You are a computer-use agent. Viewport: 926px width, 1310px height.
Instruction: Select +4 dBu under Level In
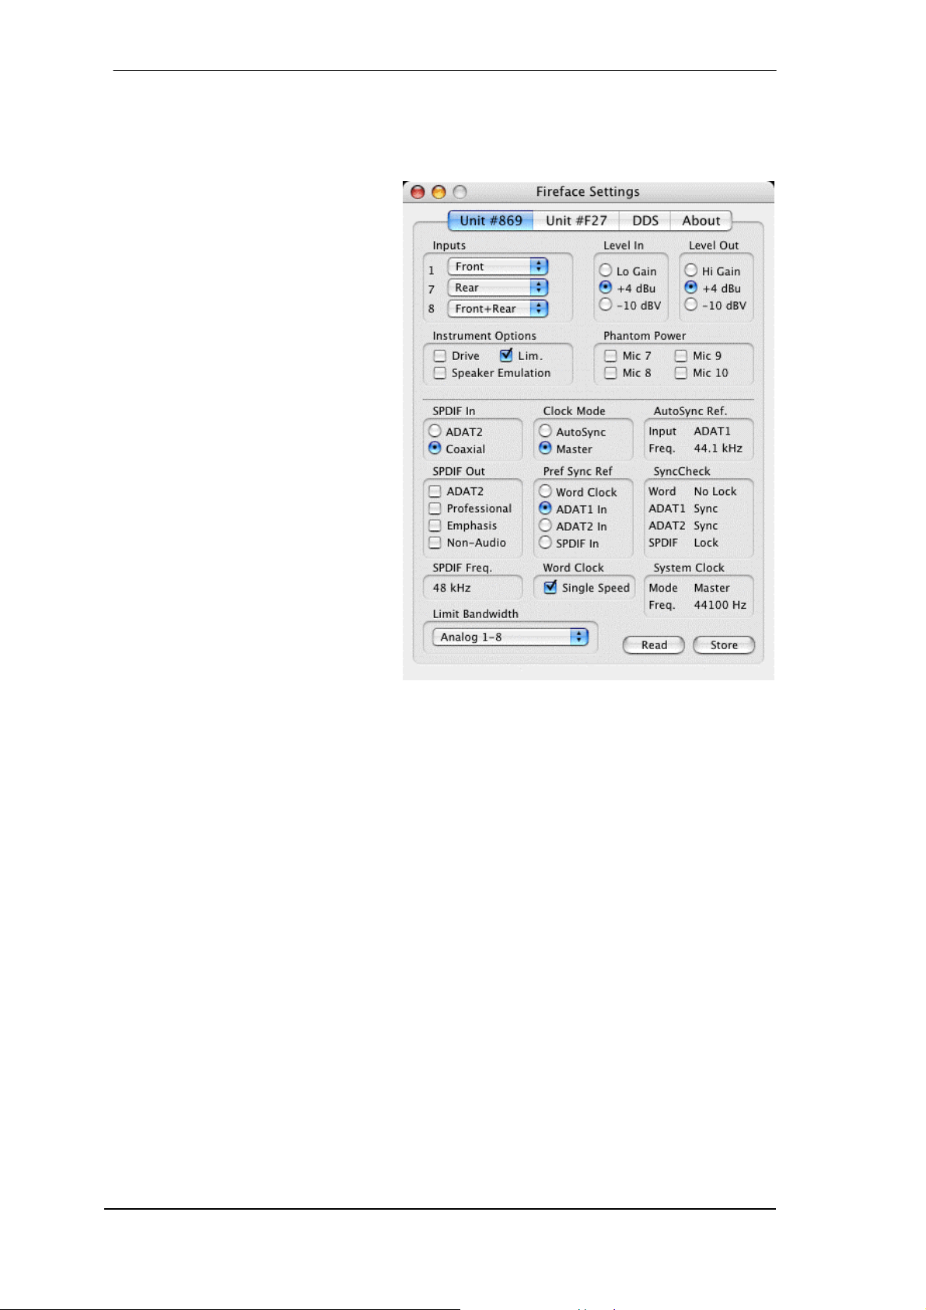pyautogui.click(x=606, y=288)
